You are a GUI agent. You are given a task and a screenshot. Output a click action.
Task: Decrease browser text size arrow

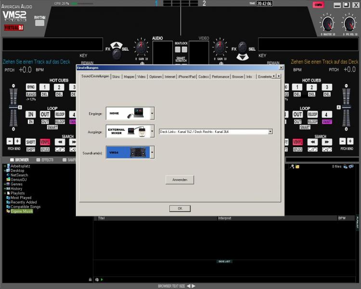(x=189, y=286)
